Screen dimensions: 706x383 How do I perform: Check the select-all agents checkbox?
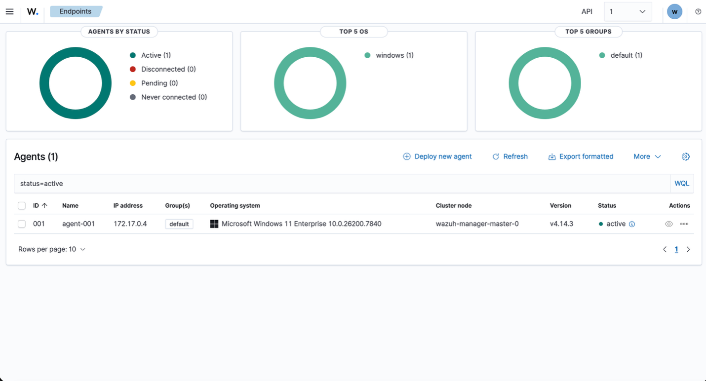pyautogui.click(x=22, y=205)
